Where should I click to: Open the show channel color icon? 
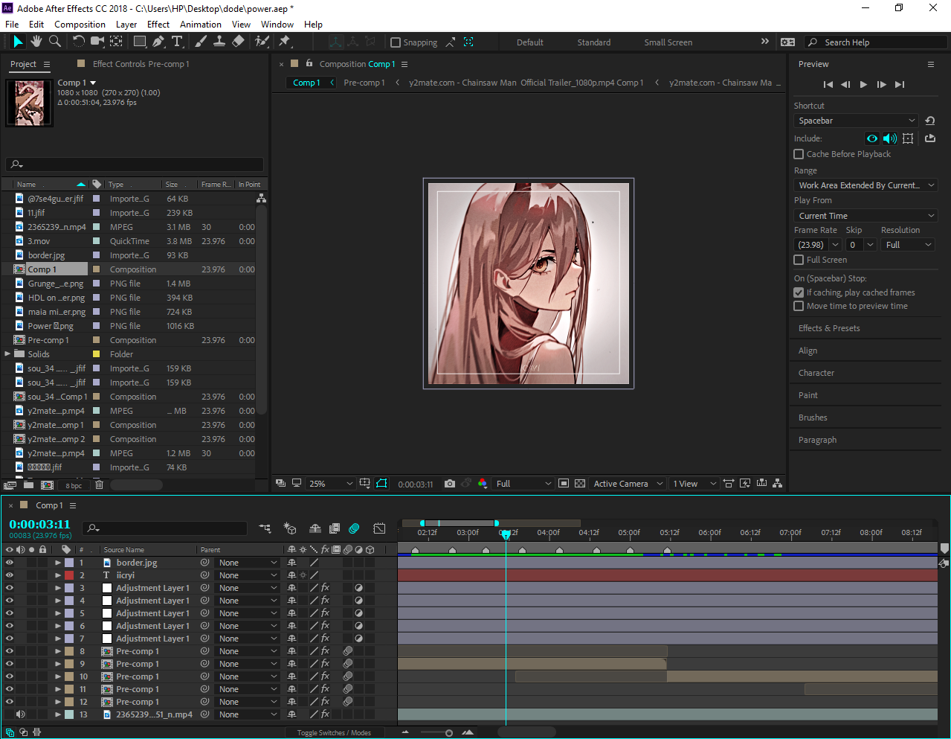[x=483, y=484]
